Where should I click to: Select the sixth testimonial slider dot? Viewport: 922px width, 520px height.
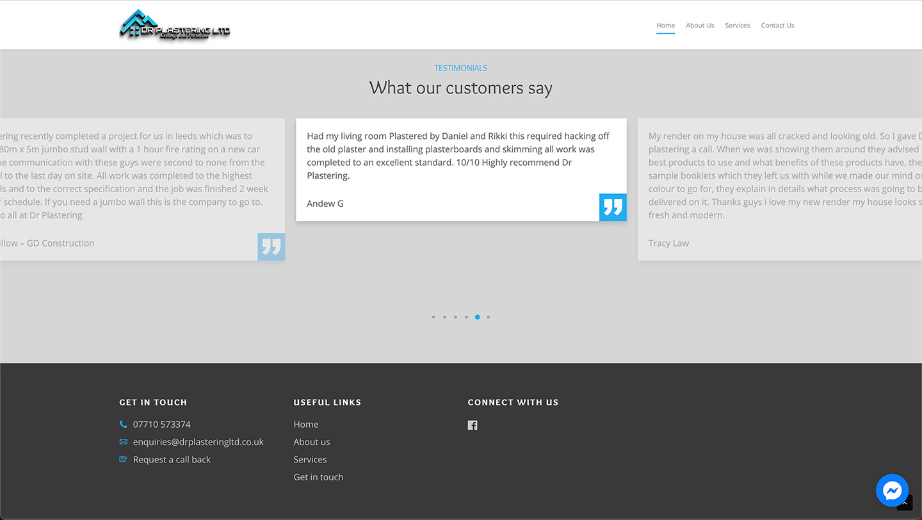(489, 317)
